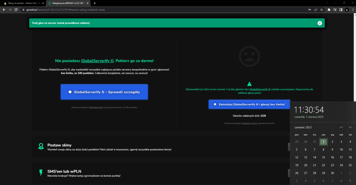The image size is (356, 185).
Task: Open GlobalServerify link under Sprawdź szczegóły button
Action: [x=97, y=107]
